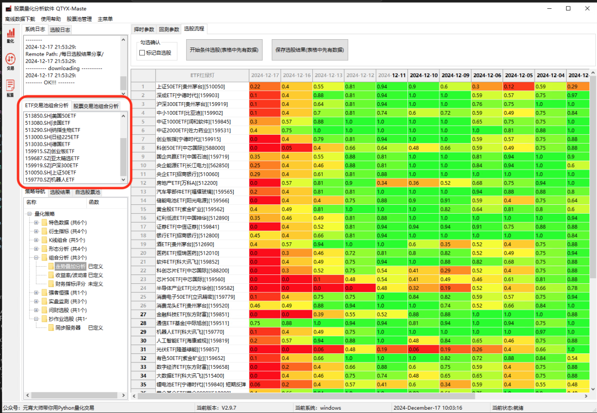Viewport: 597px width, 413px height.
Task: Click folder icon next to 同步服务器
Action: [51, 327]
